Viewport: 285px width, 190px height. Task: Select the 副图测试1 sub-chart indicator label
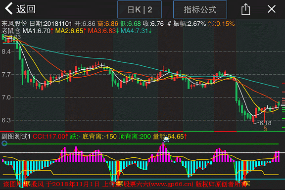tap(16, 137)
